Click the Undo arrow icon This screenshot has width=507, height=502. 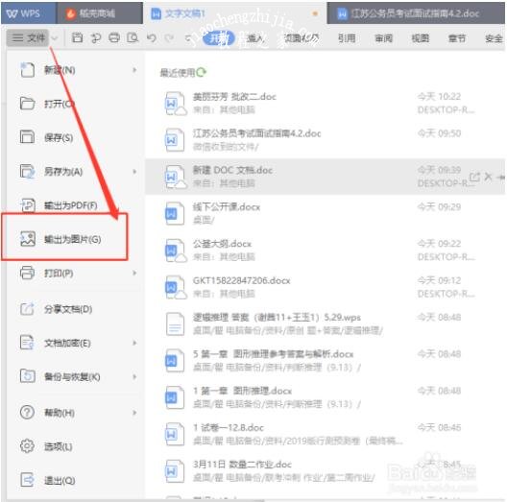coord(152,38)
